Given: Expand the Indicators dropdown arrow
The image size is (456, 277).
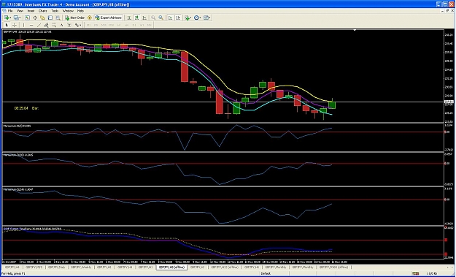Looking at the screenshot, I should pyautogui.click(x=190, y=18).
